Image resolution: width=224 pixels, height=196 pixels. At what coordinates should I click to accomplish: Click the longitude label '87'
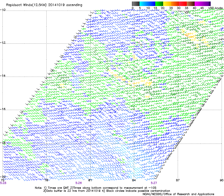coord(178,180)
